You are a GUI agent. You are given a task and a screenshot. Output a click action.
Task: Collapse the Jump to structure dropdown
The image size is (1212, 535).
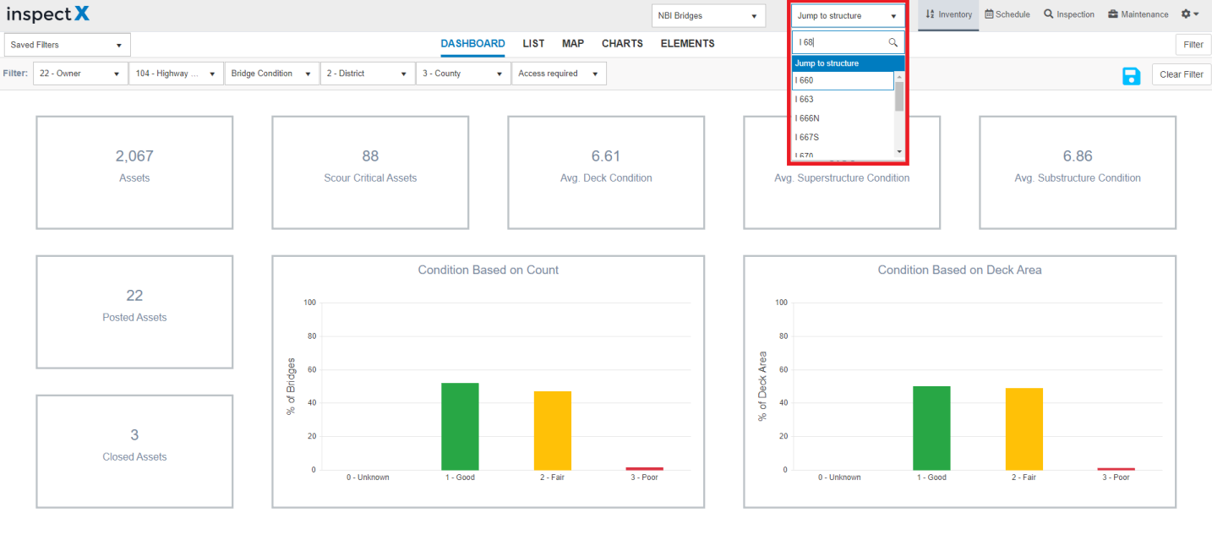pos(848,16)
